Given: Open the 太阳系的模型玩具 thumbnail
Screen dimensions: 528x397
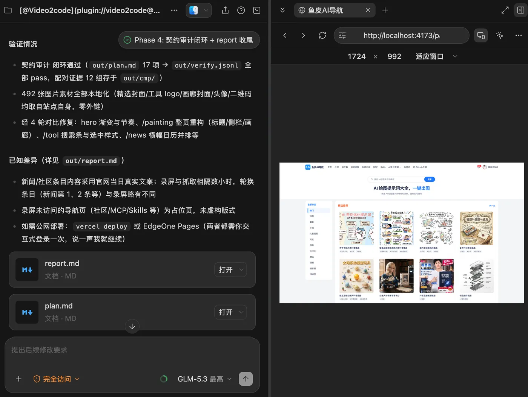Looking at the screenshot, I should [356, 276].
